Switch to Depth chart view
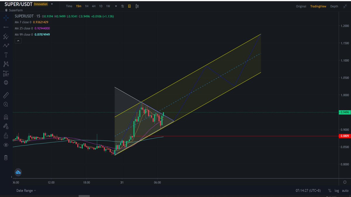This screenshot has height=197, width=351. [x=334, y=6]
